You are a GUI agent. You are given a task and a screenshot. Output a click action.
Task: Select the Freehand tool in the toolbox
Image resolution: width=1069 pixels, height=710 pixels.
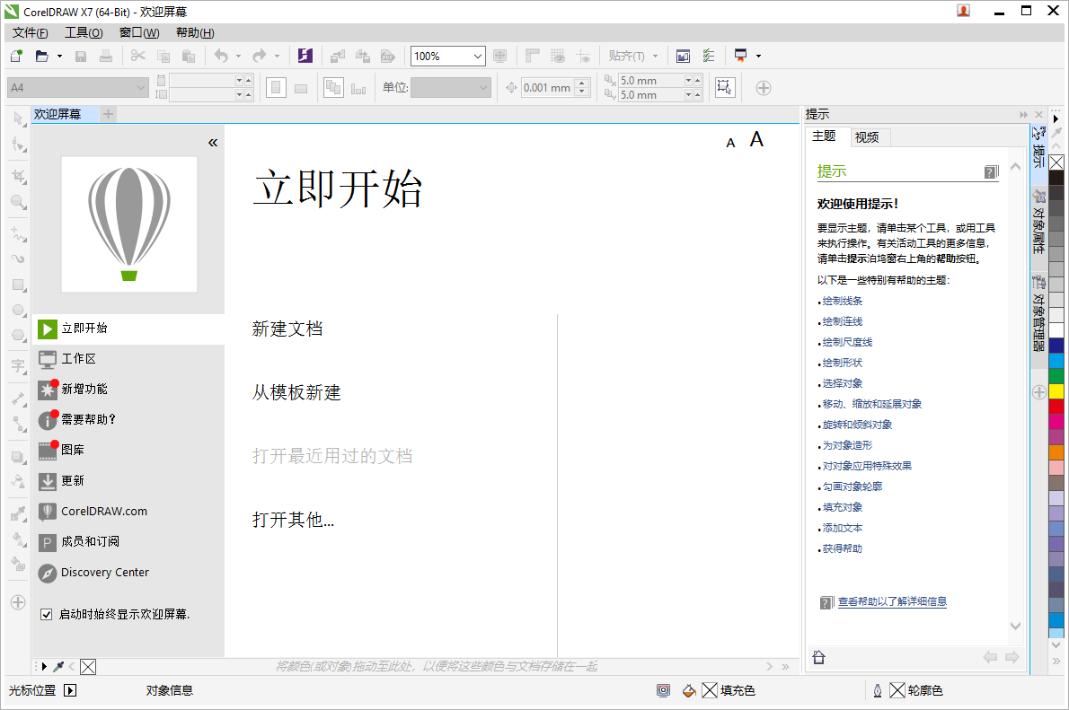coord(18,233)
